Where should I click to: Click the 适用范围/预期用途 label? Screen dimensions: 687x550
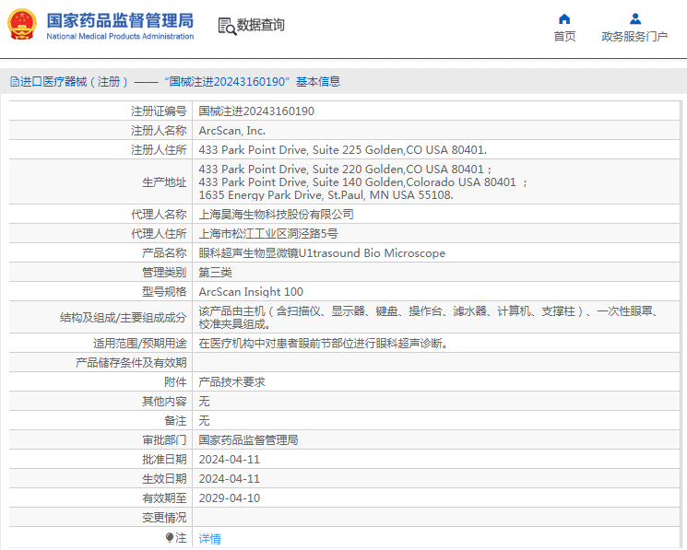[x=140, y=344]
